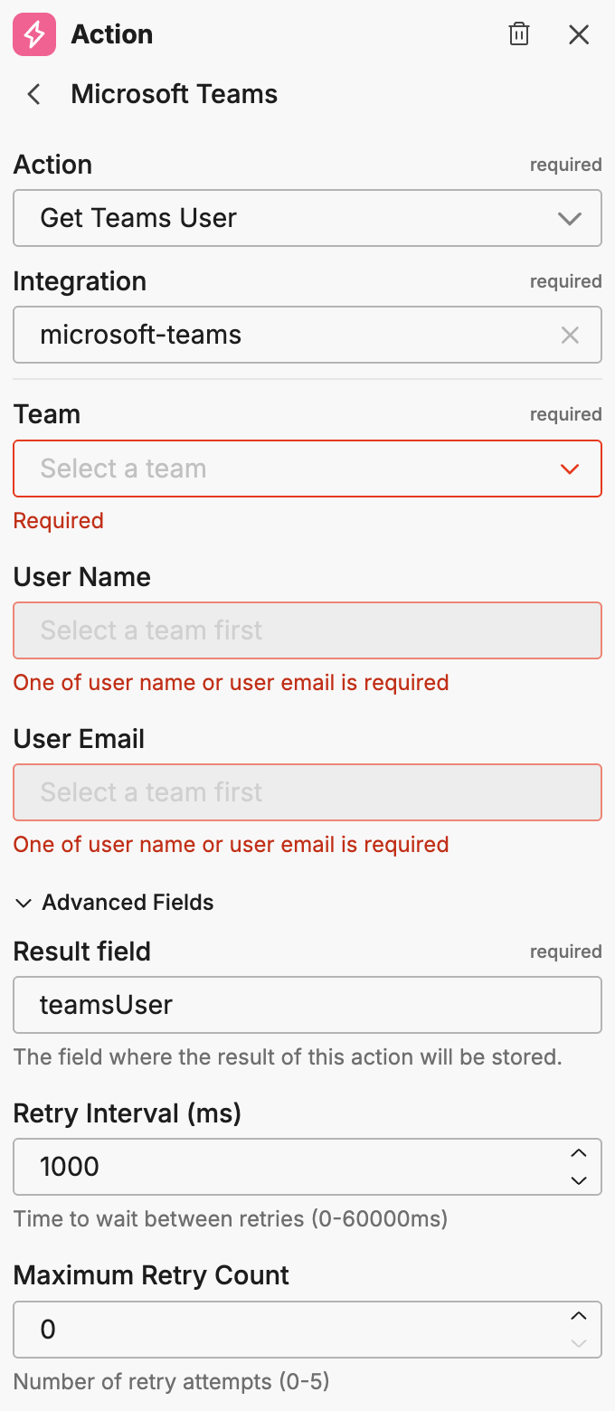Click the Integration field showing microsoft-teams
Screen dimensions: 615x1411
[x=271, y=335]
